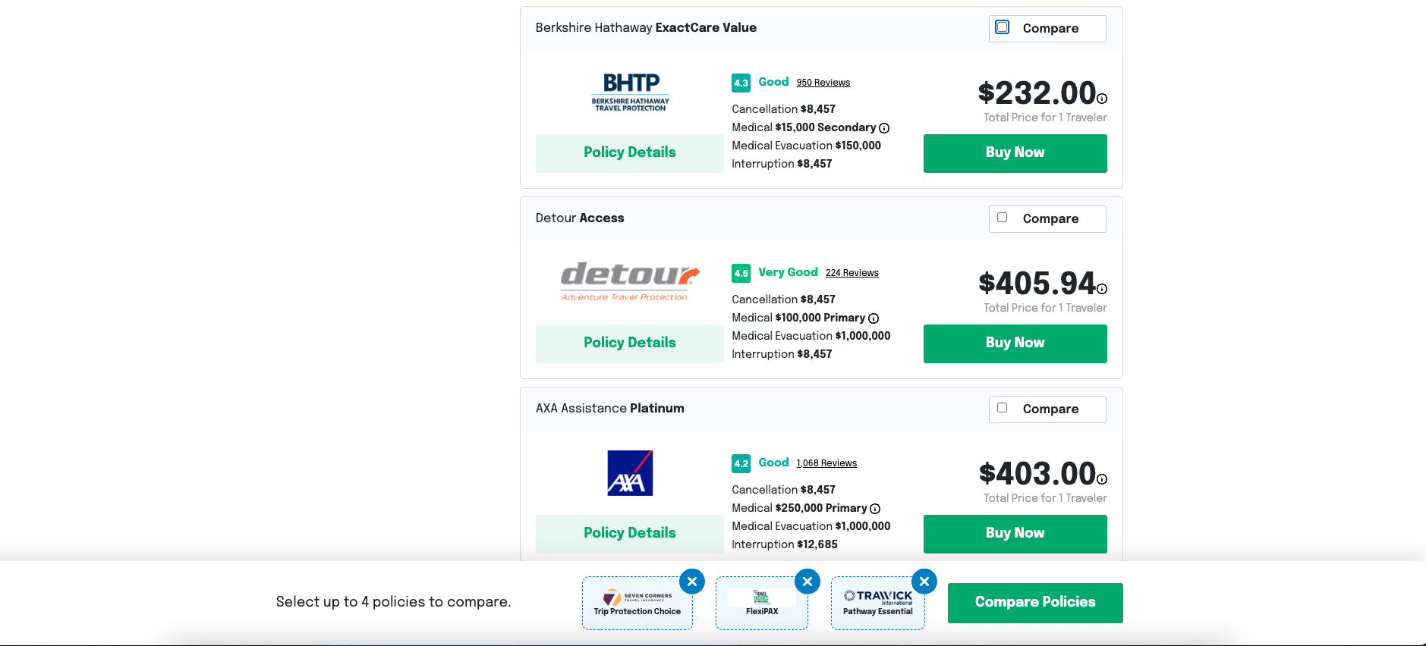1426x646 pixels.
Task: Open info icon next to Medical $15,000 Secondary
Action: (x=884, y=128)
